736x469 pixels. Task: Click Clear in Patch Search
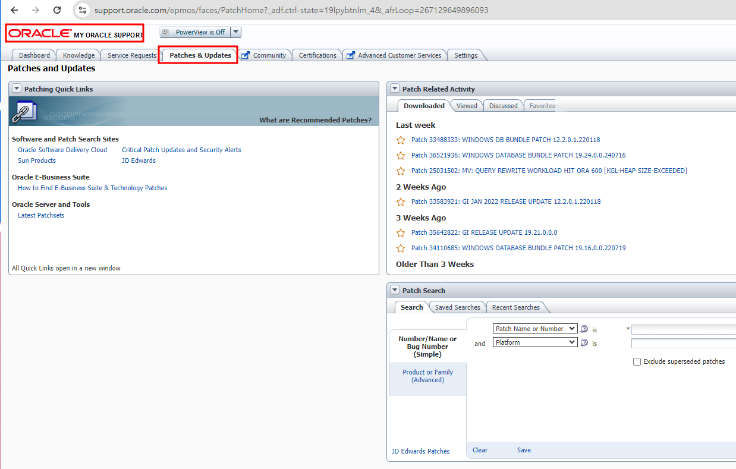[480, 450]
